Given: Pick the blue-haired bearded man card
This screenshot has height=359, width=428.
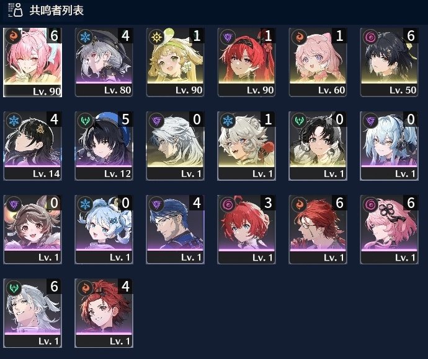Looking at the screenshot, I should (x=176, y=230).
